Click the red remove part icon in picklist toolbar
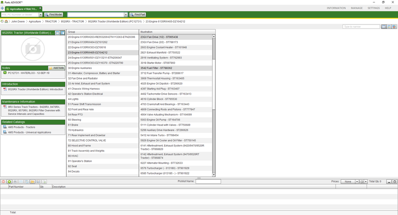398x215 pixels. pos(3,181)
